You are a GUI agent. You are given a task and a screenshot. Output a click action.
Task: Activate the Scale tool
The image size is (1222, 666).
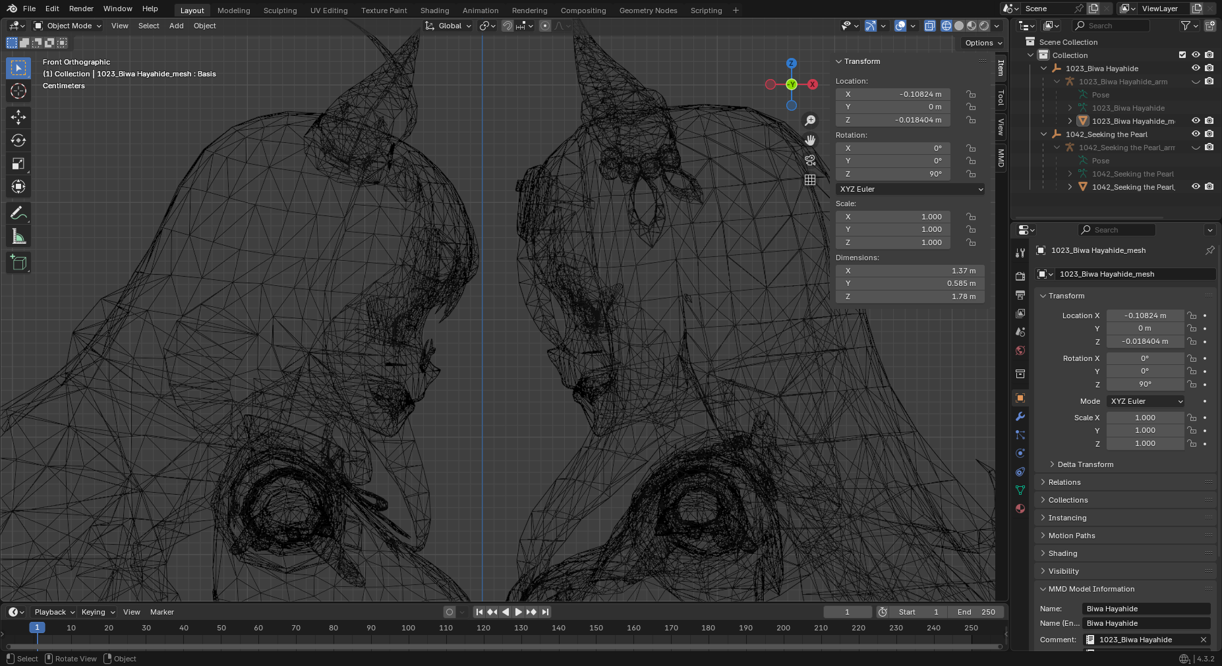18,163
